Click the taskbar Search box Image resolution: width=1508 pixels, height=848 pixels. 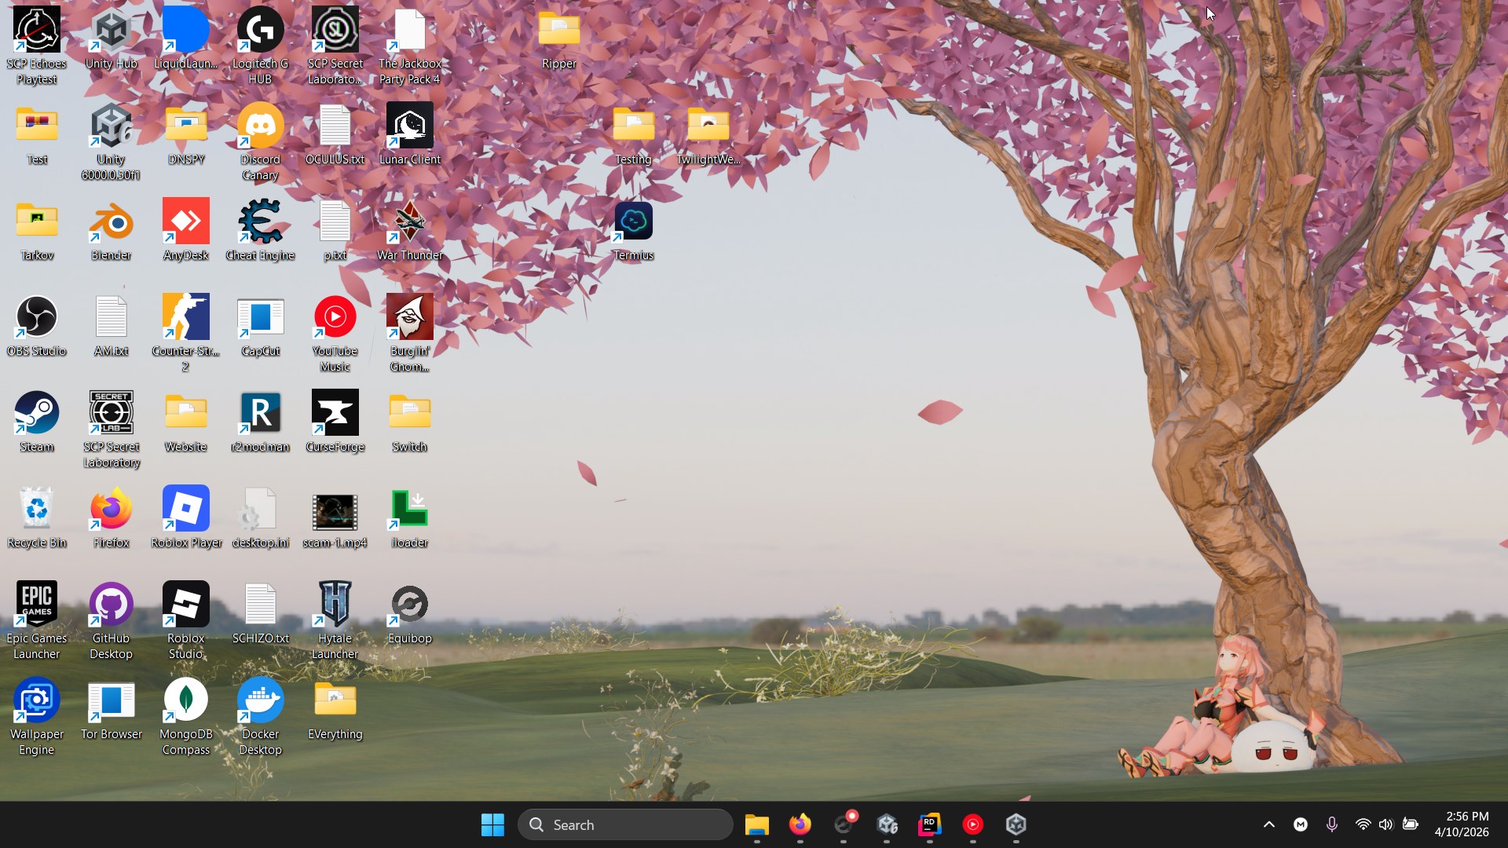(x=625, y=824)
